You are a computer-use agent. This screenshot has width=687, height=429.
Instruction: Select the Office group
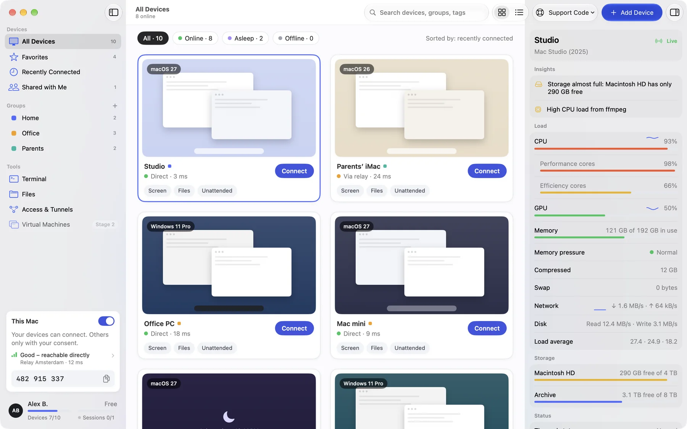[63, 133]
